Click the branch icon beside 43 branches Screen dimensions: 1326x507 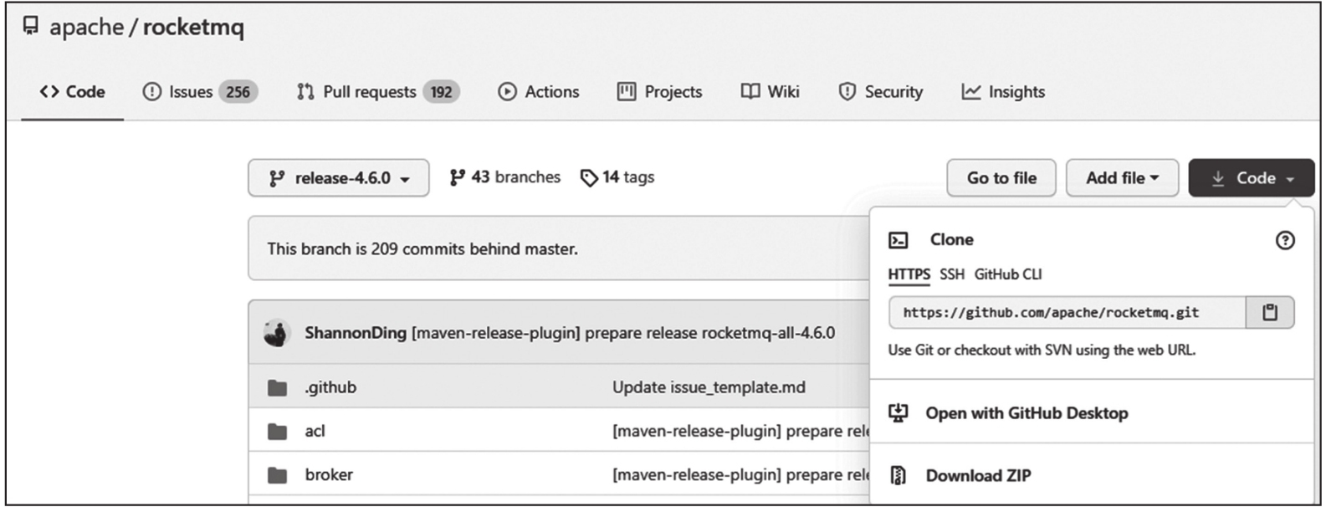click(457, 177)
